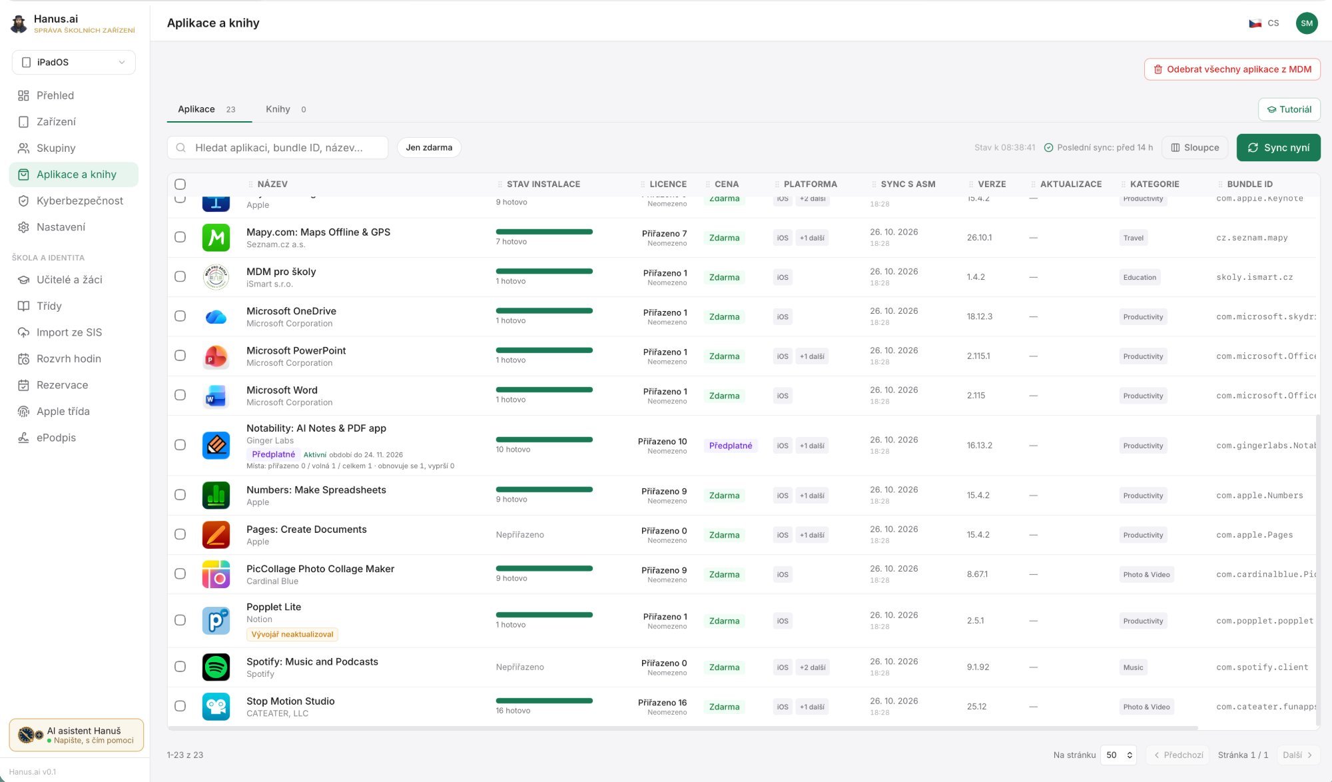
Task: Click the search magnifier icon
Action: [180, 148]
